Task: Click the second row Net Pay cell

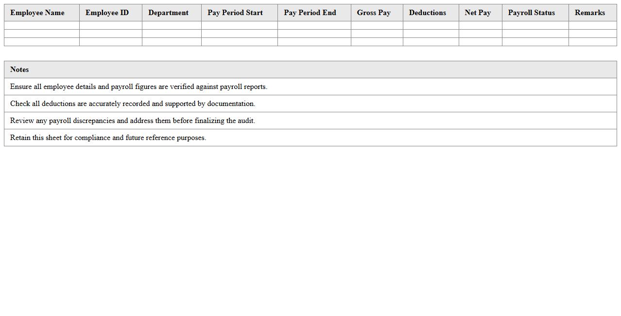Action: click(480, 34)
